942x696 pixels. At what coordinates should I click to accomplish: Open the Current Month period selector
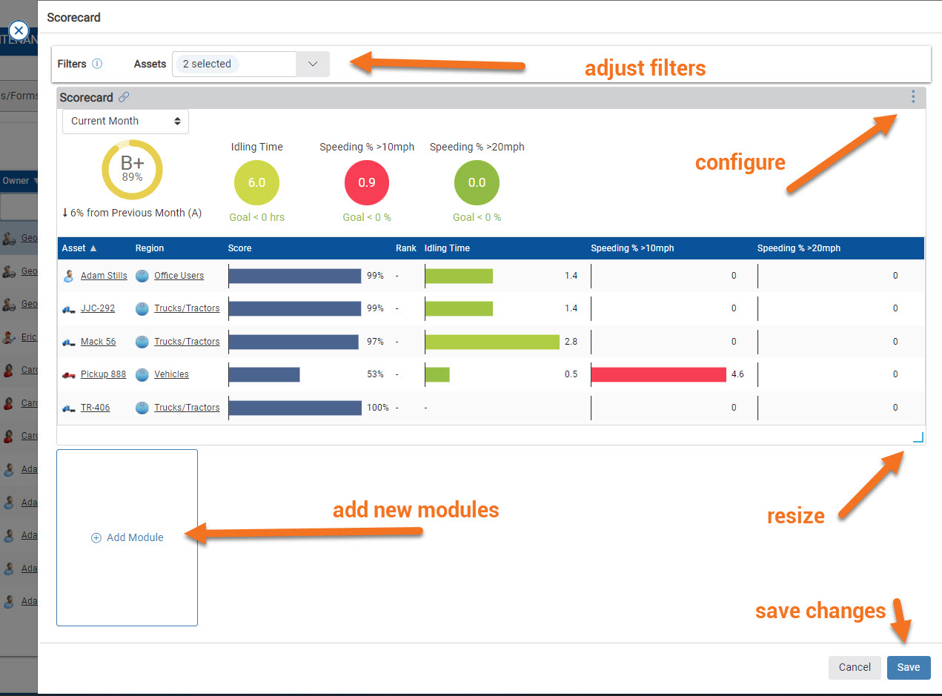tap(125, 121)
